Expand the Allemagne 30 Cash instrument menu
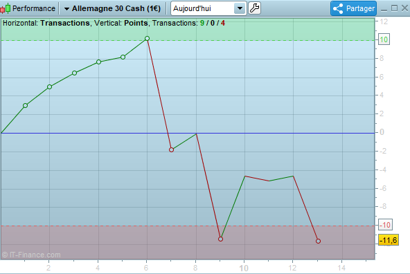410x274 pixels. click(113, 8)
